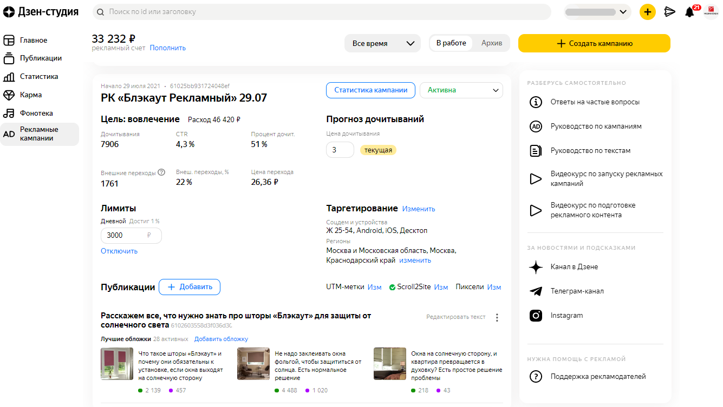Open the Все время period dropdown
The image size is (723, 407).
[382, 43]
